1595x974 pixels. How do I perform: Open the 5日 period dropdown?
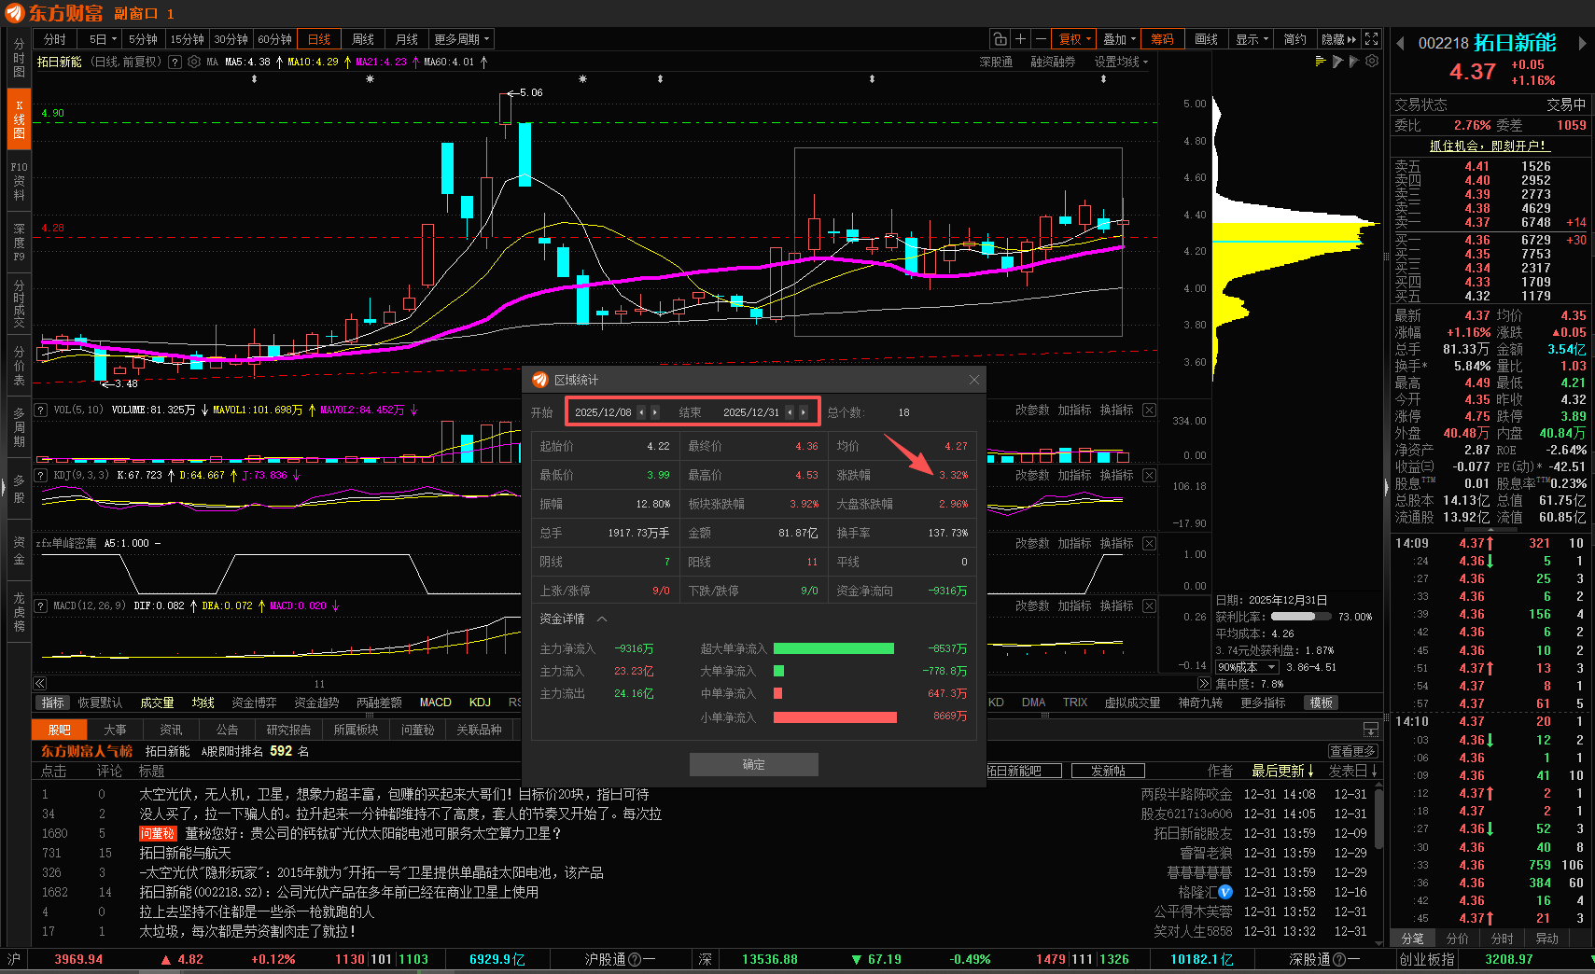(x=103, y=39)
